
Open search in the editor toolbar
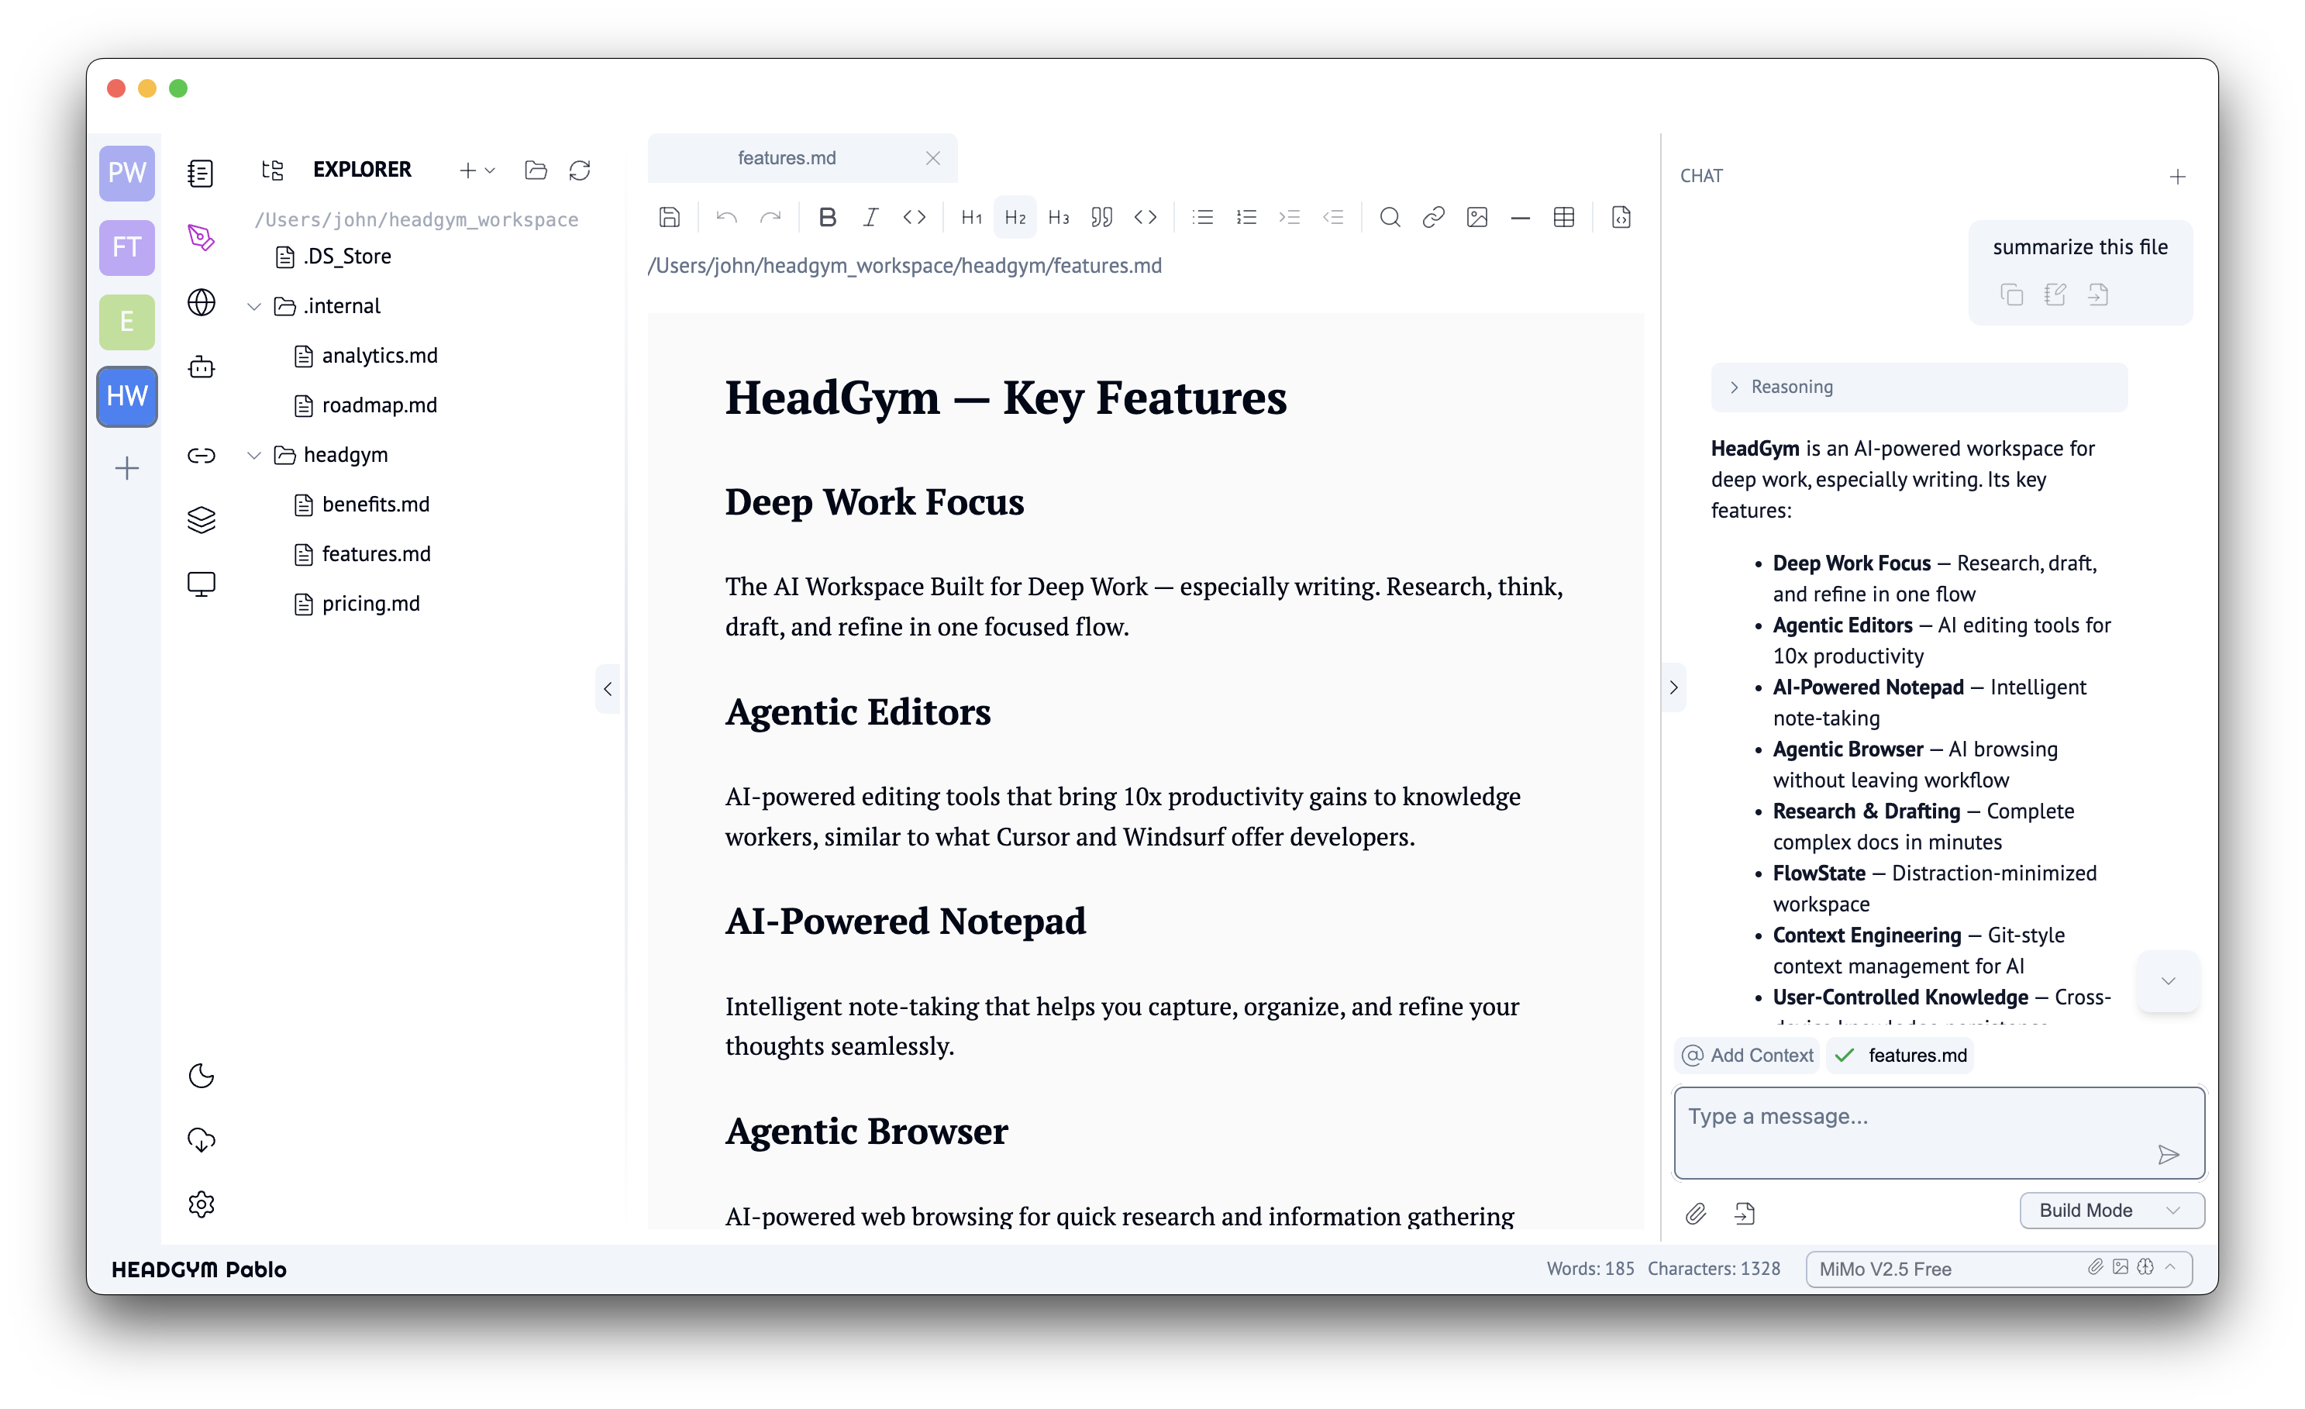[x=1390, y=218]
